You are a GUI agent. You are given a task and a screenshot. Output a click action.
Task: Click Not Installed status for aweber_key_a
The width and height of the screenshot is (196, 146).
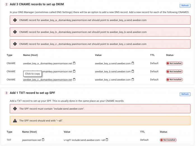(174, 63)
